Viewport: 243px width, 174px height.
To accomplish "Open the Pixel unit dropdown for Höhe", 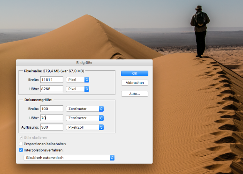I will point(77,89).
